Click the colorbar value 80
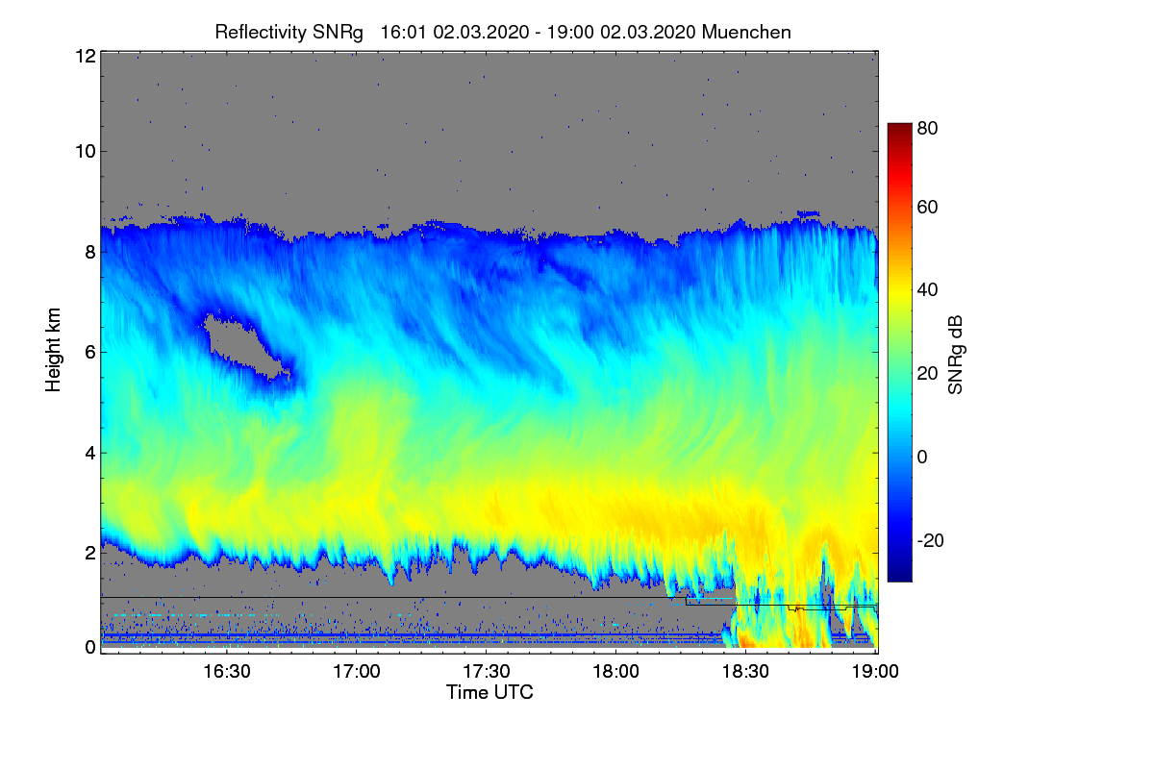 (928, 127)
